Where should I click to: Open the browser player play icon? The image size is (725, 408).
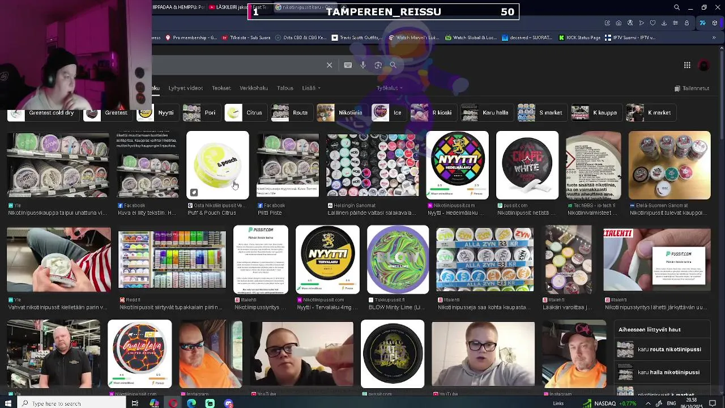pos(641,23)
